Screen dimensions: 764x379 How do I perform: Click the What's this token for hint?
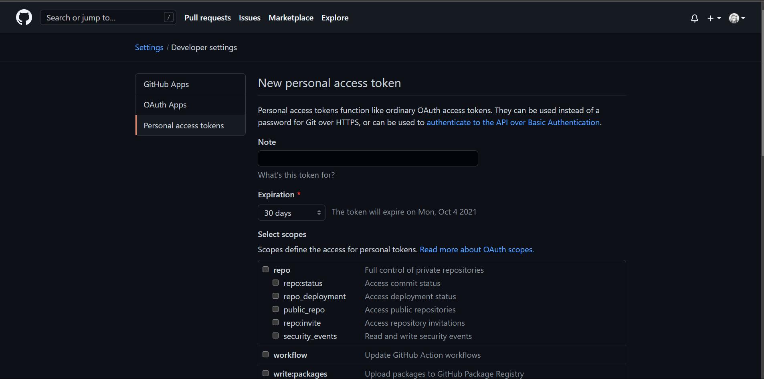296,175
